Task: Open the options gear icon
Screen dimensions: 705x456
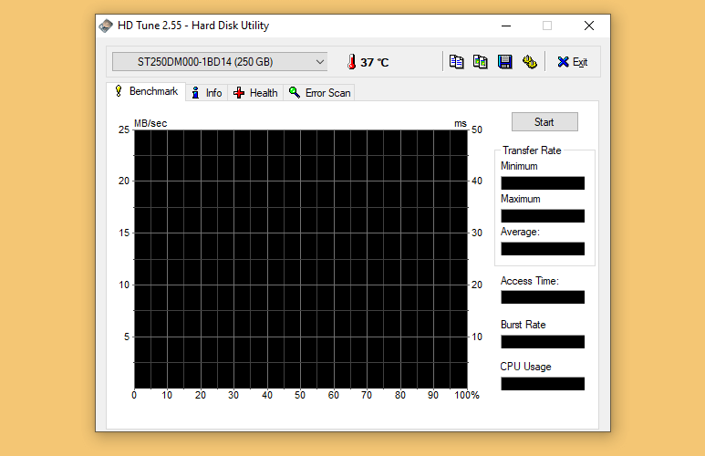Action: click(530, 62)
